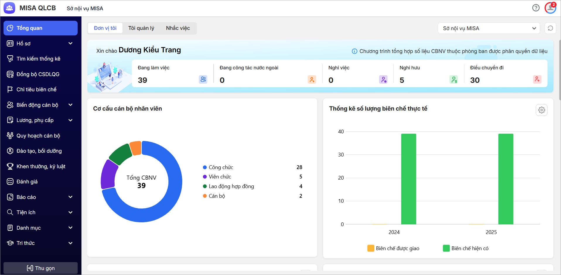Screen dimensions: 561x275
Task: Toggle Công chức legend item in chart
Action: click(x=218, y=167)
